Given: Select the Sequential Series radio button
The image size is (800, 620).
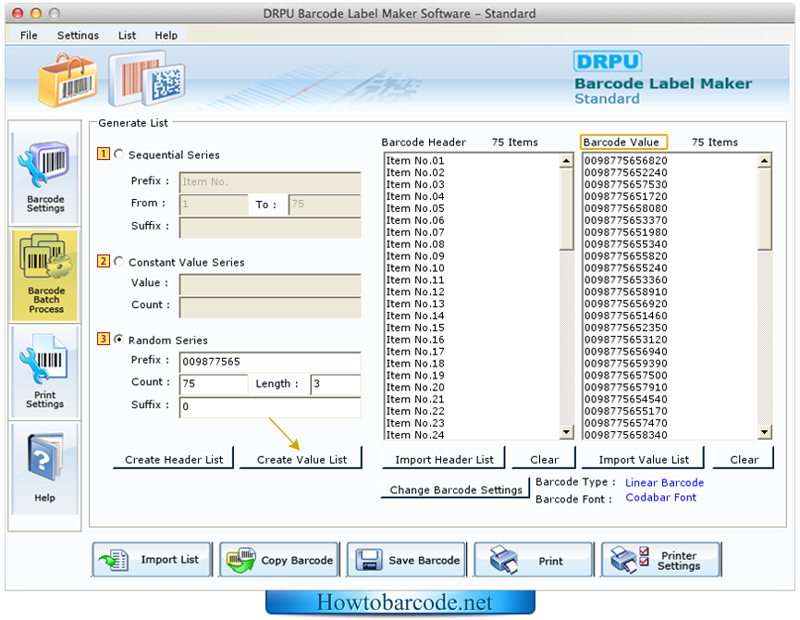Looking at the screenshot, I should point(119,154).
